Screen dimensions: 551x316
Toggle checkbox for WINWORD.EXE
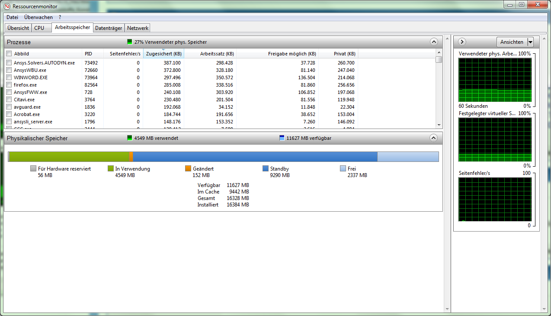click(x=9, y=77)
